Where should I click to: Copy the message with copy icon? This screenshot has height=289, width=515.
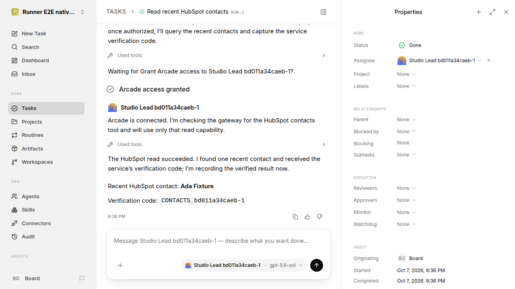click(295, 217)
